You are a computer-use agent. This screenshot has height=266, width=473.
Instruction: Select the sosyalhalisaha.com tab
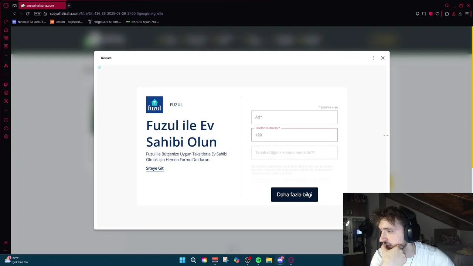click(42, 6)
